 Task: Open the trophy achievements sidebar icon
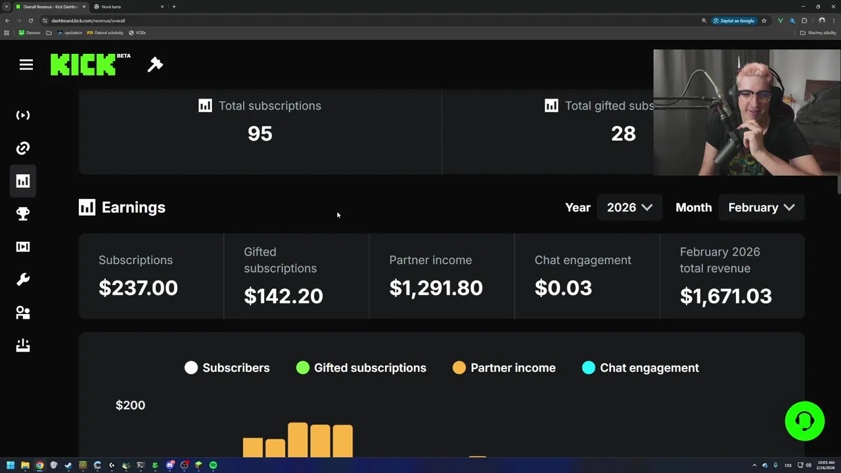click(23, 214)
